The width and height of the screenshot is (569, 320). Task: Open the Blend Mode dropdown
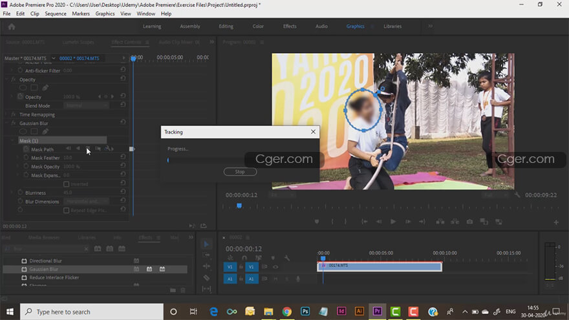coord(86,105)
